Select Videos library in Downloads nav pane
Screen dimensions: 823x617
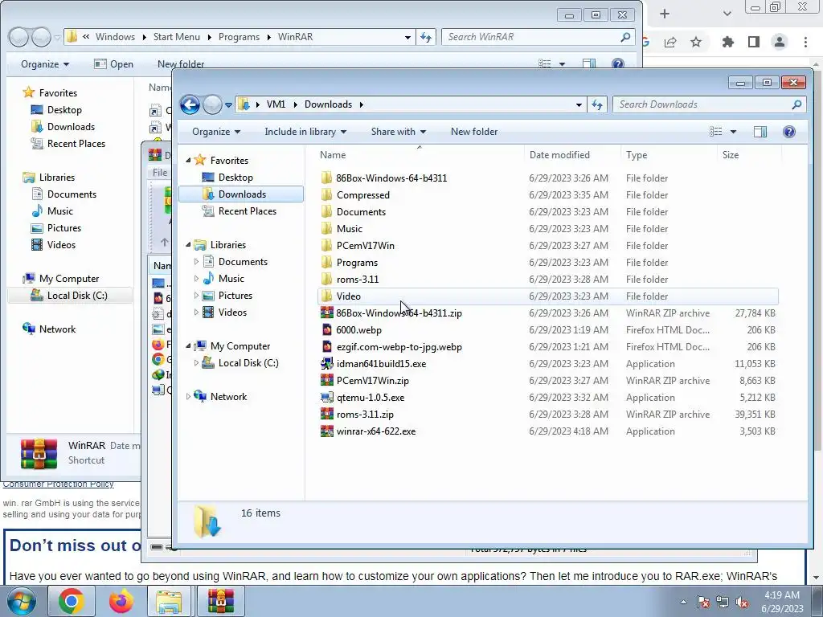pos(232,313)
